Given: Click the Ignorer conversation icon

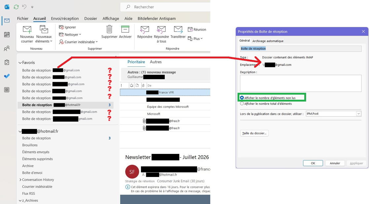Looking at the screenshot, I should [61, 27].
